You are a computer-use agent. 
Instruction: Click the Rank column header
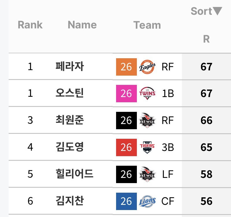[x=30, y=25]
